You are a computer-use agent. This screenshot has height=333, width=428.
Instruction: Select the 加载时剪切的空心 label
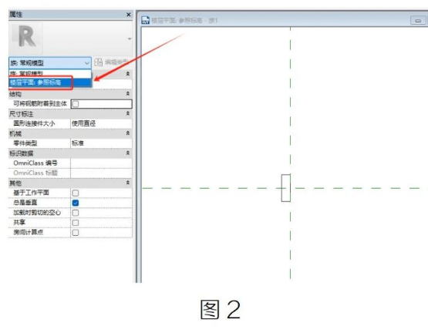click(37, 213)
